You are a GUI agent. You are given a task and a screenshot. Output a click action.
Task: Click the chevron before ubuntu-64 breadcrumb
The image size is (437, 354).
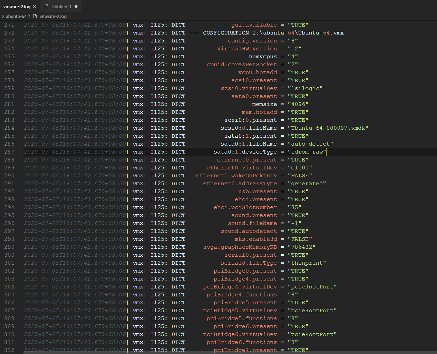(3, 16)
